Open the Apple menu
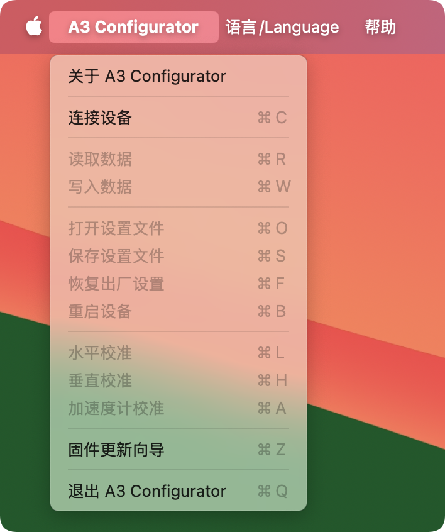This screenshot has width=445, height=532. (x=34, y=27)
